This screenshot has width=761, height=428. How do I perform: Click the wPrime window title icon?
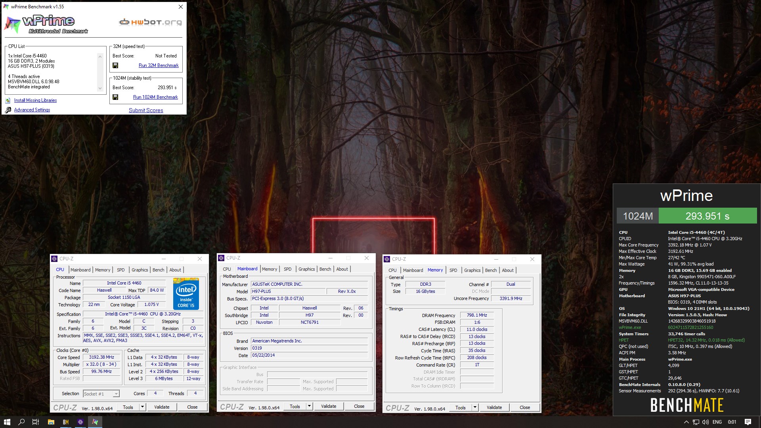[6, 7]
